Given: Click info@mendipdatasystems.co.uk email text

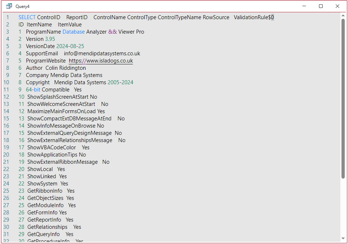Looking at the screenshot, I should [x=102, y=53].
